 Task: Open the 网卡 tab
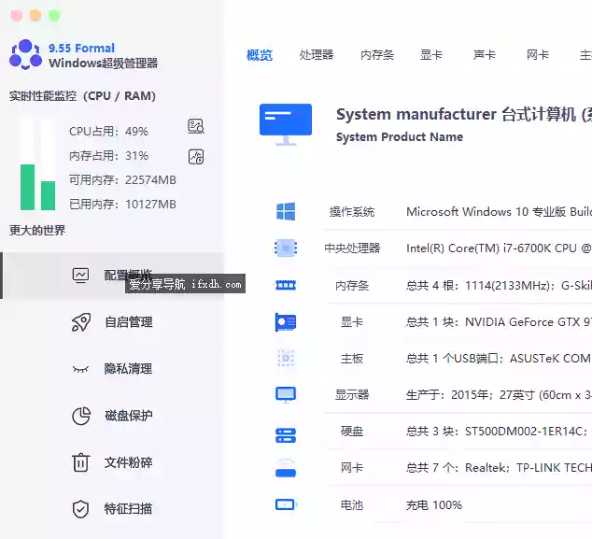click(538, 55)
